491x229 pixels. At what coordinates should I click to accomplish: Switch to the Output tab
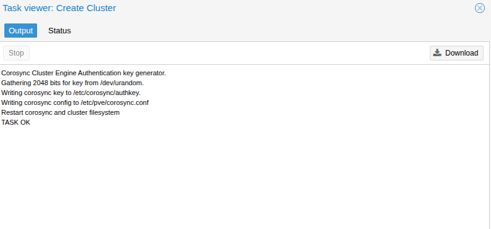click(20, 31)
